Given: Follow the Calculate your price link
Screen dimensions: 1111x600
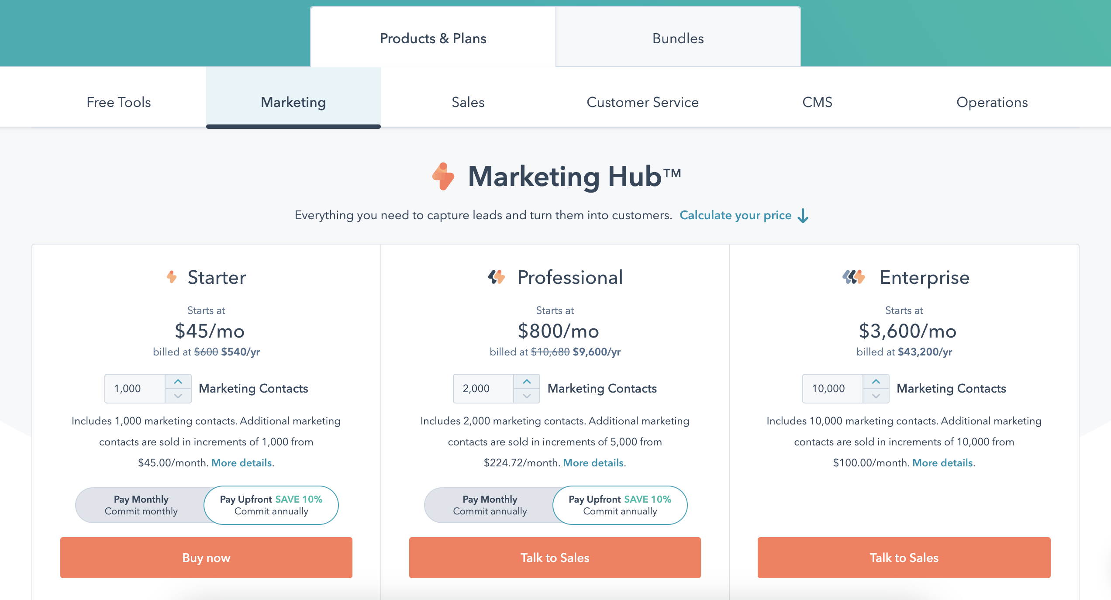Looking at the screenshot, I should tap(735, 215).
